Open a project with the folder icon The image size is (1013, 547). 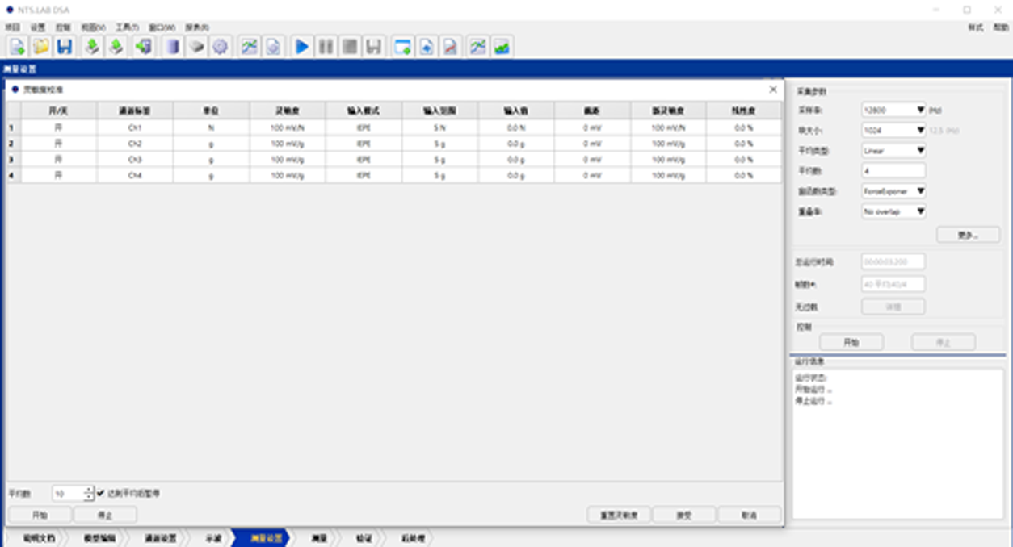pos(40,47)
